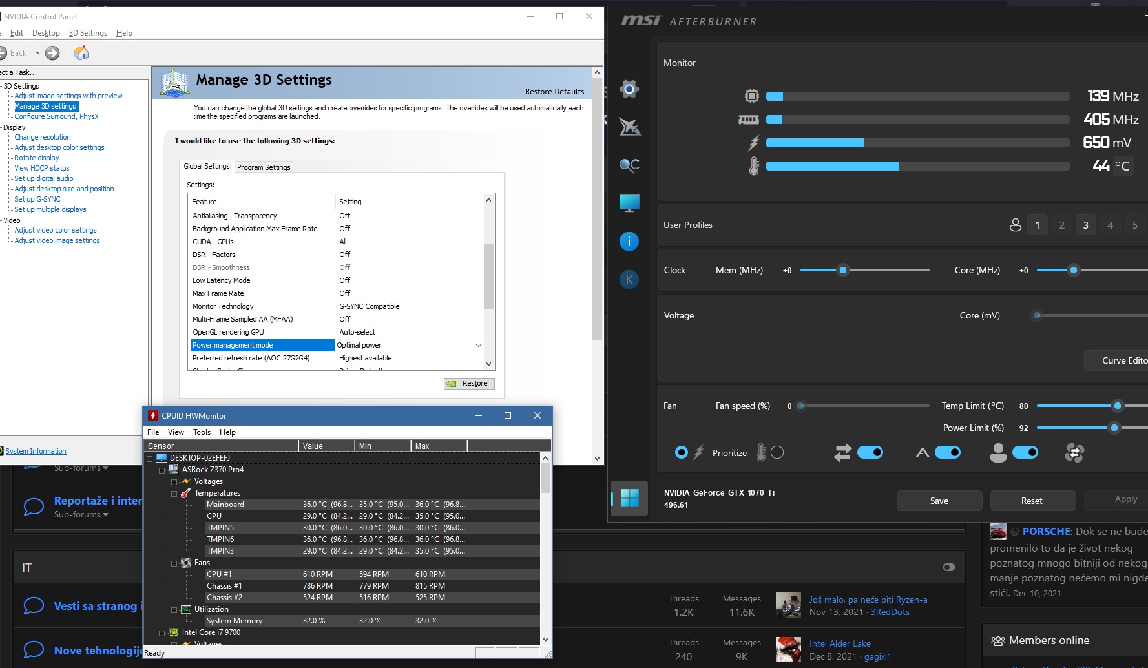
Task: Click the blue information icon in Afterburner
Action: (x=629, y=242)
